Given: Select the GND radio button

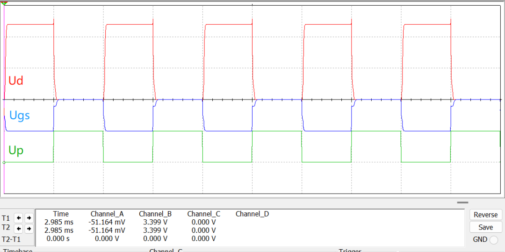Looking at the screenshot, I should pos(493,240).
